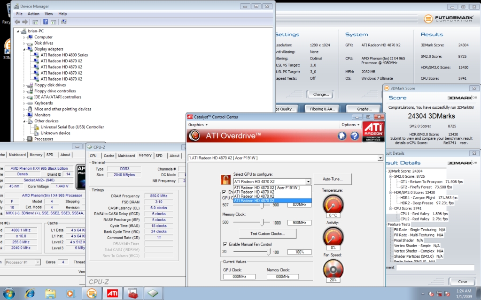
Task: Open the Action menu in Device Manager
Action: tap(33, 14)
